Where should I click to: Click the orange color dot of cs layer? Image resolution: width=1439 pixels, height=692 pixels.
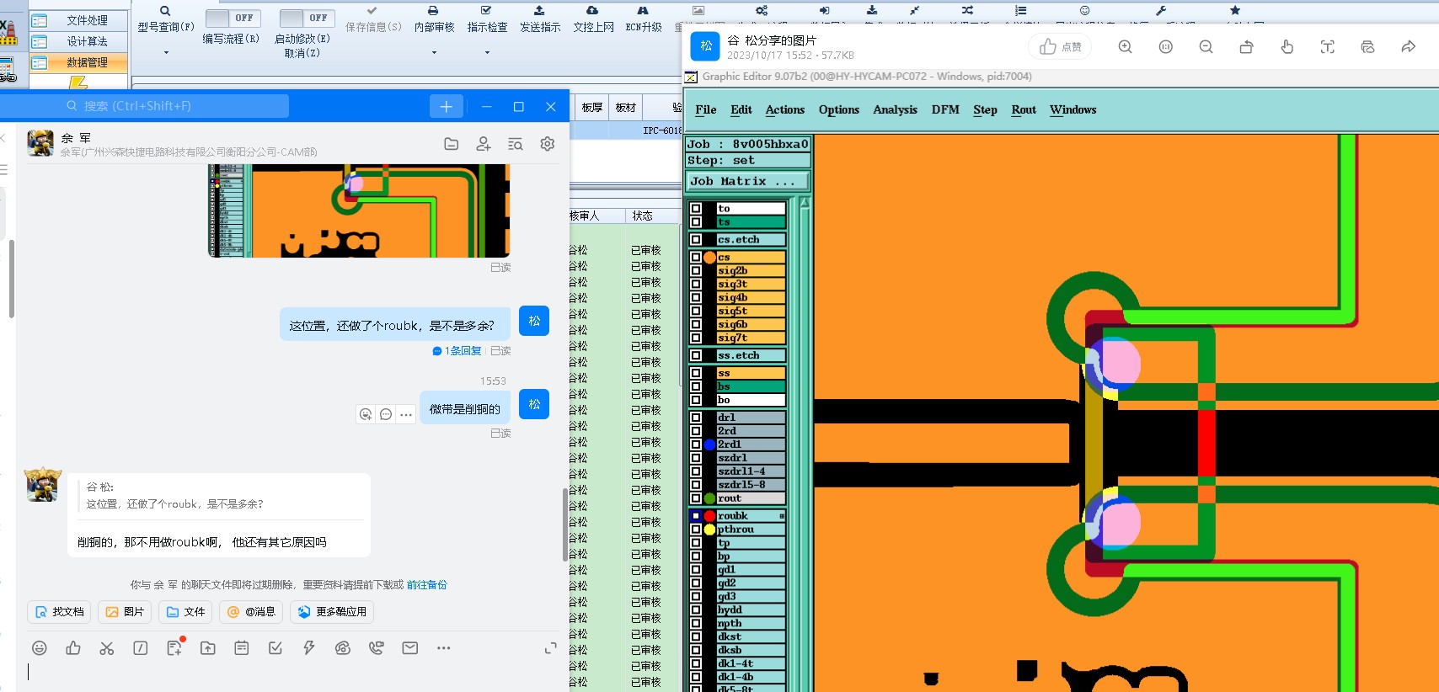tap(709, 258)
